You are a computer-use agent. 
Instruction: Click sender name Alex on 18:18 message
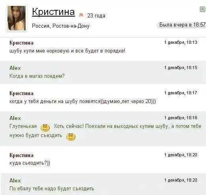(x=15, y=118)
